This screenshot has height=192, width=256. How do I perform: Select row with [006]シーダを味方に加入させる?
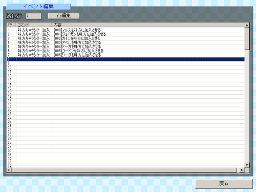tap(125, 55)
